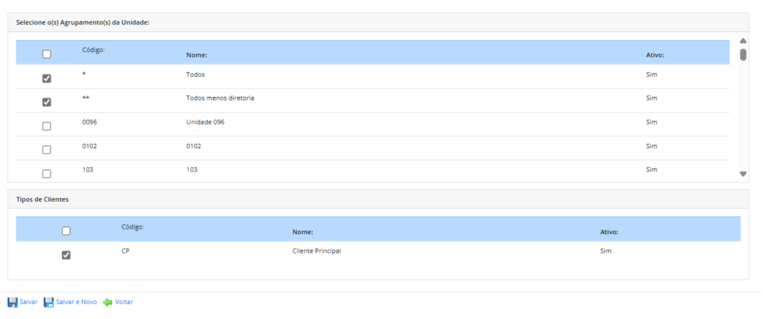Screen dimensions: 763x319
Task: Click the green Voltar arrow icon
Action: tap(107, 302)
